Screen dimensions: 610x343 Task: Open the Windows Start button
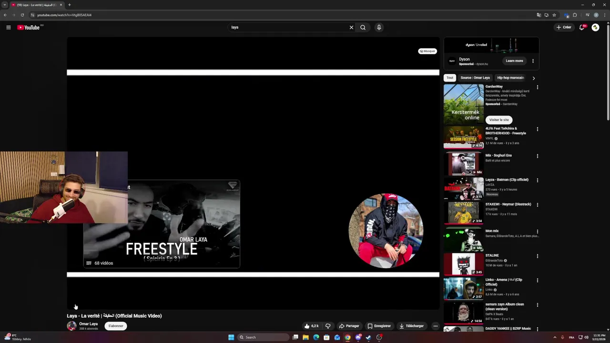pos(231,337)
